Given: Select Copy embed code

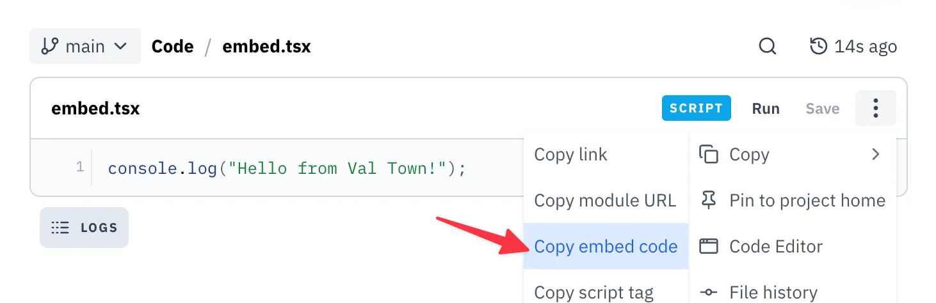Looking at the screenshot, I should [x=606, y=246].
